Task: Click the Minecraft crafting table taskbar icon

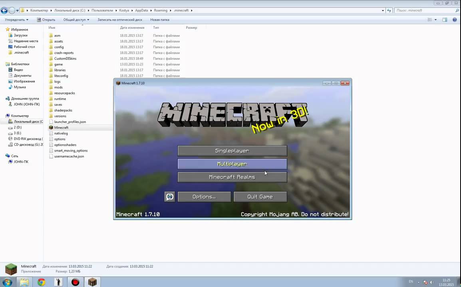Action: tap(92, 282)
